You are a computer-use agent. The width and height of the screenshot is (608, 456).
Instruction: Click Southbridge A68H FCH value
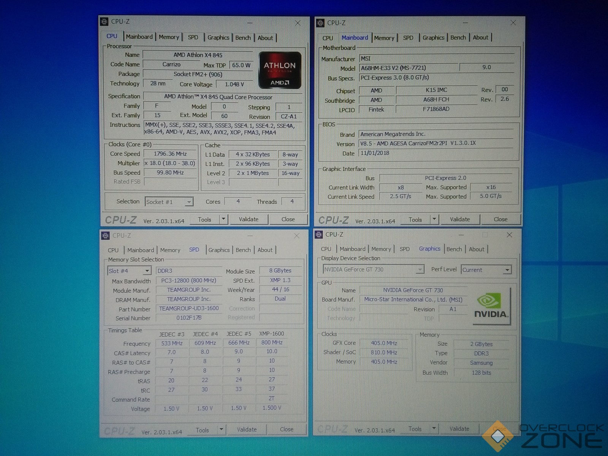click(x=436, y=100)
